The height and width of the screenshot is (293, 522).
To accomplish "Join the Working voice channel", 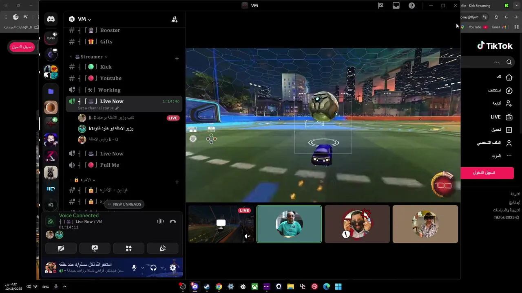I will pos(124,90).
